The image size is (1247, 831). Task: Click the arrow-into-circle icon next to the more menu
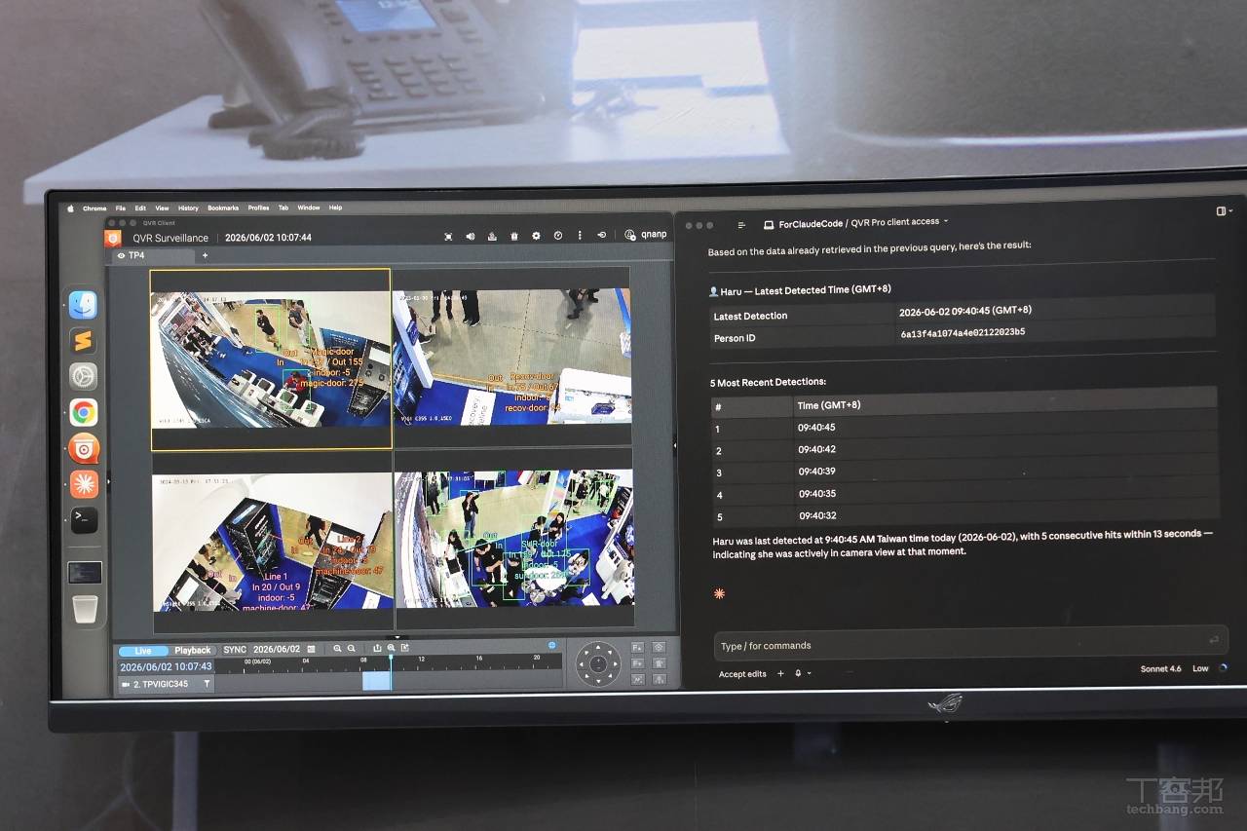(601, 235)
